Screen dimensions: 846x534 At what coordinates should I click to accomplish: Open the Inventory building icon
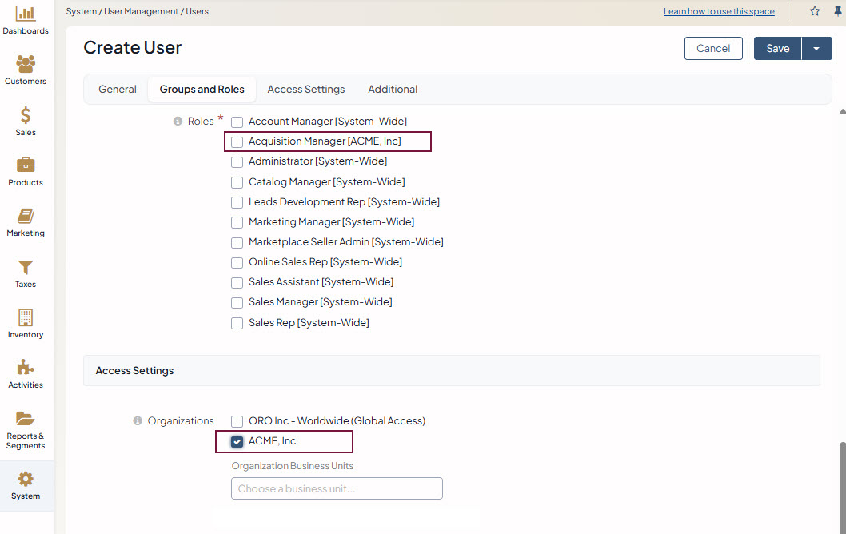(x=26, y=318)
